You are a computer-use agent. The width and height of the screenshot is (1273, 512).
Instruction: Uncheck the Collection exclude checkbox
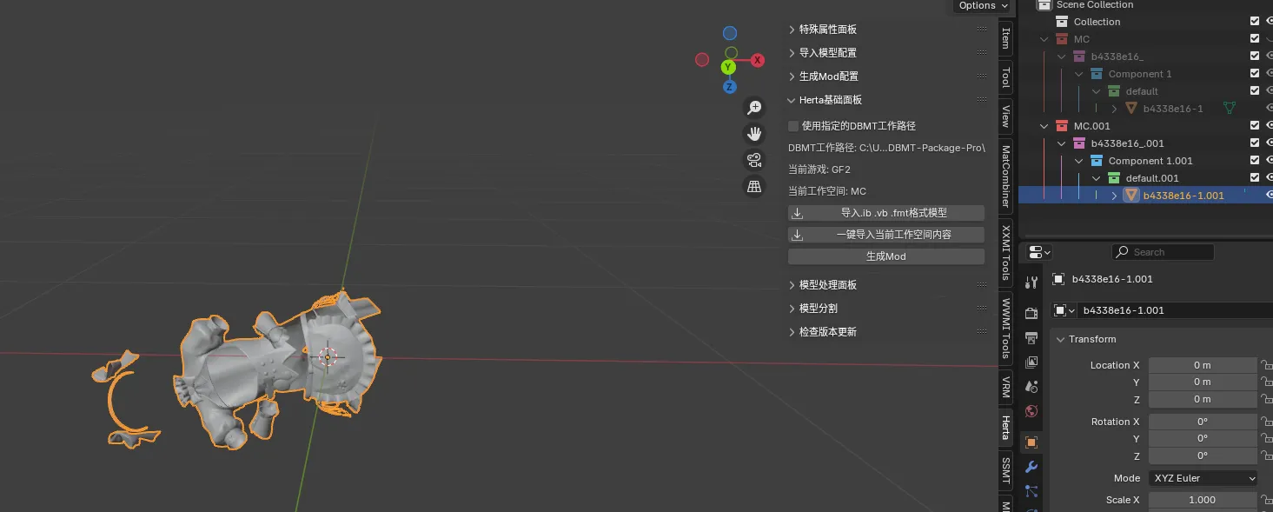tap(1254, 22)
